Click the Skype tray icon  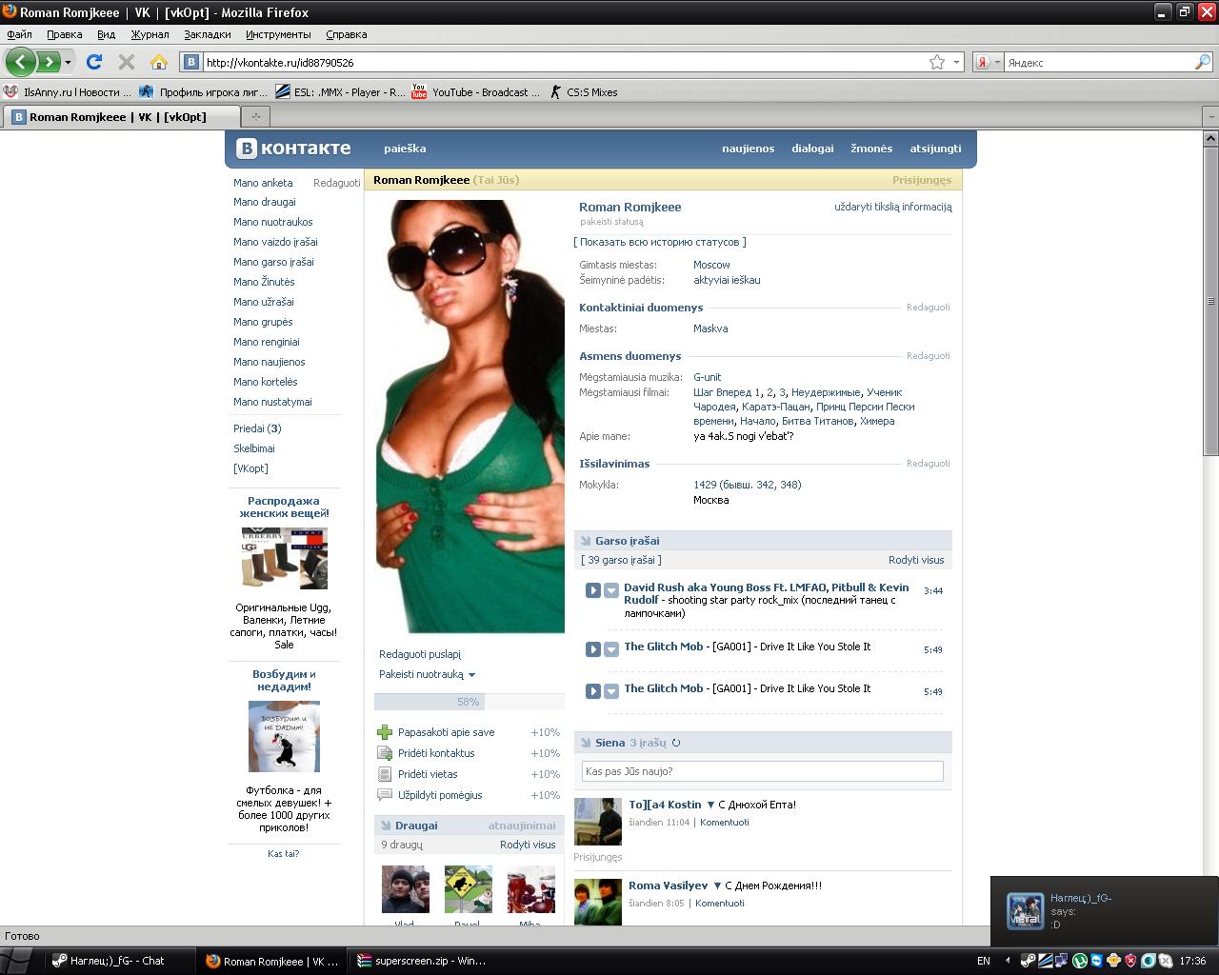point(1166,961)
